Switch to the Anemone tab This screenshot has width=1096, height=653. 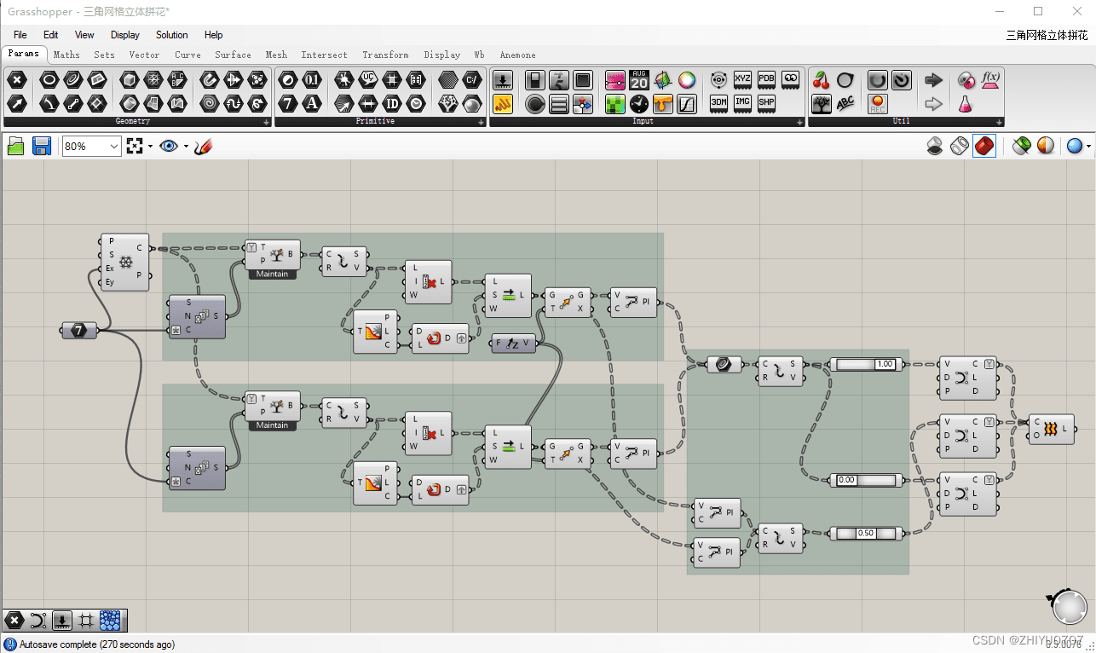(517, 55)
